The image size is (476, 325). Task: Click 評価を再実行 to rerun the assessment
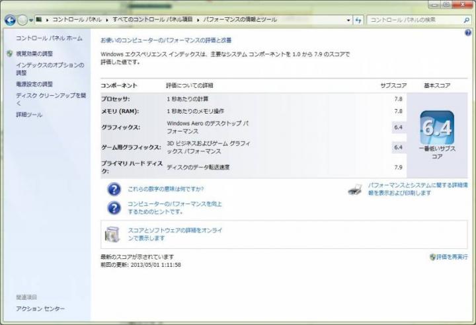point(452,256)
